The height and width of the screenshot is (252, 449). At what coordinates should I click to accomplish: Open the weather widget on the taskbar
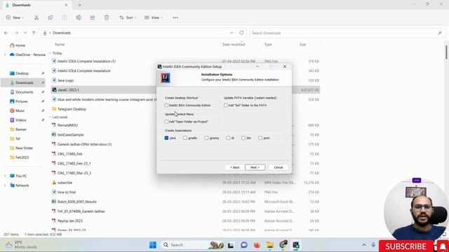point(22,244)
